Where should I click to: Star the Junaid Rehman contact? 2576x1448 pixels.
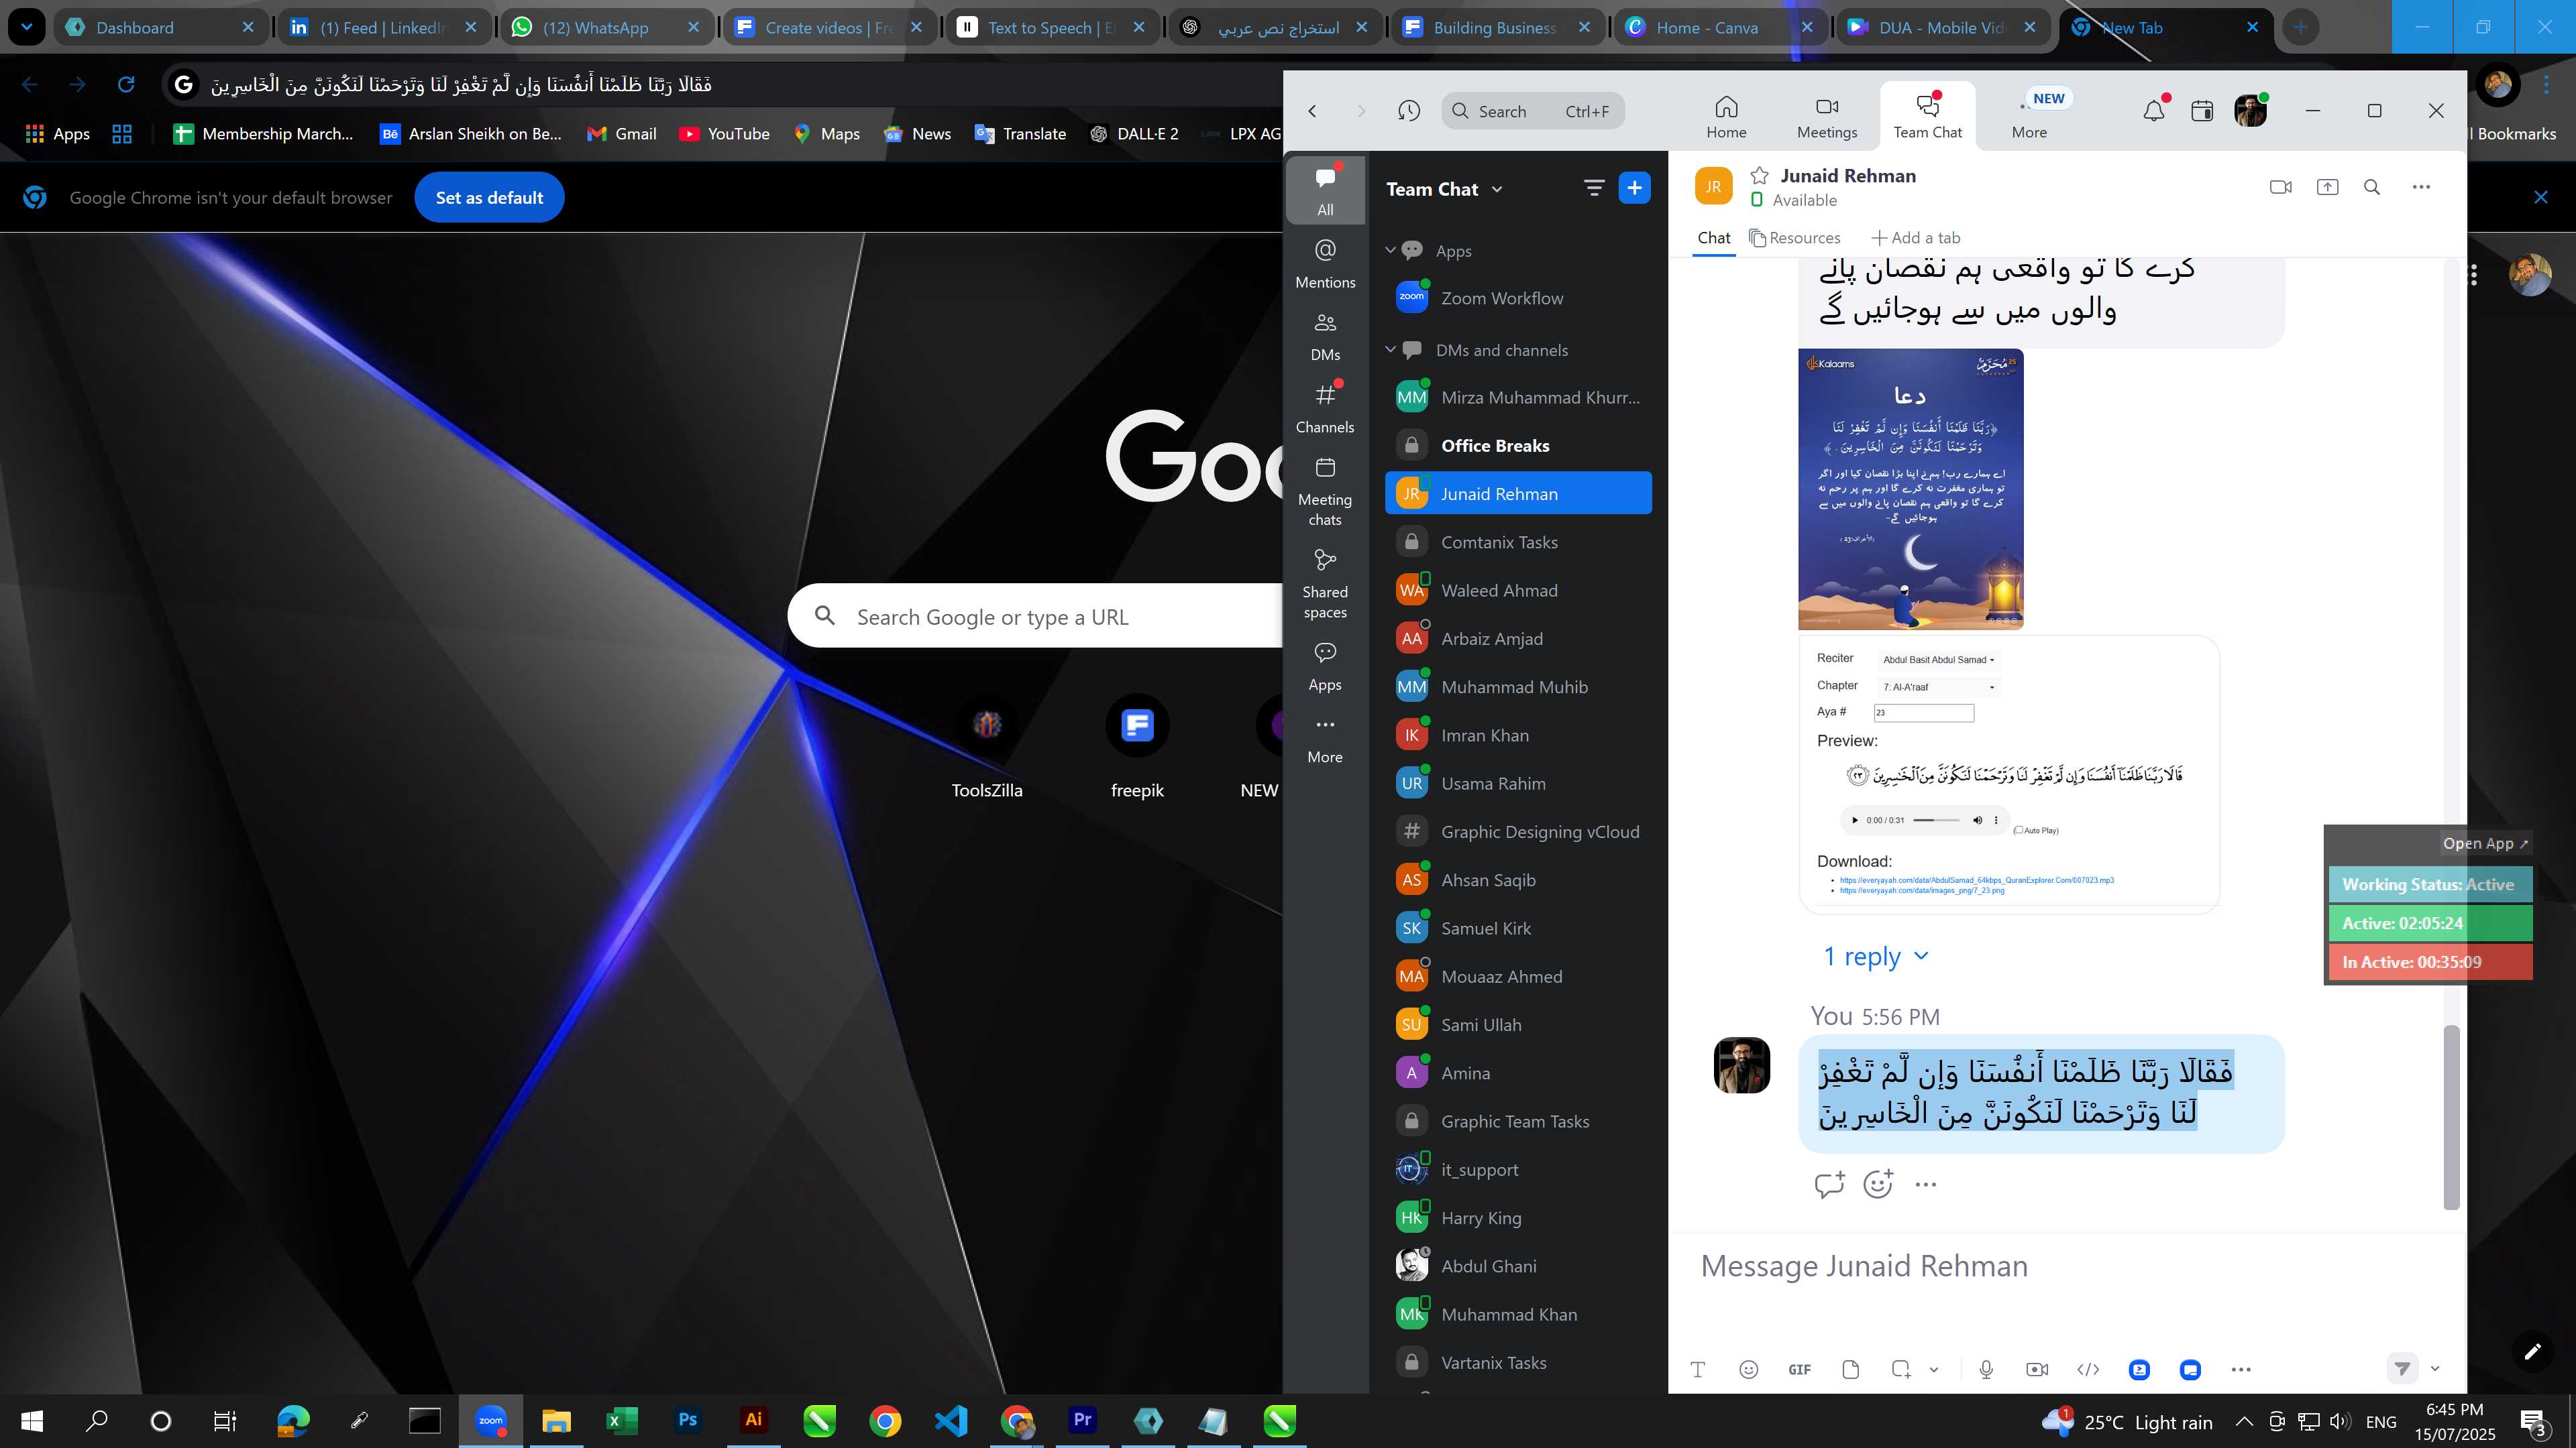tap(1759, 176)
